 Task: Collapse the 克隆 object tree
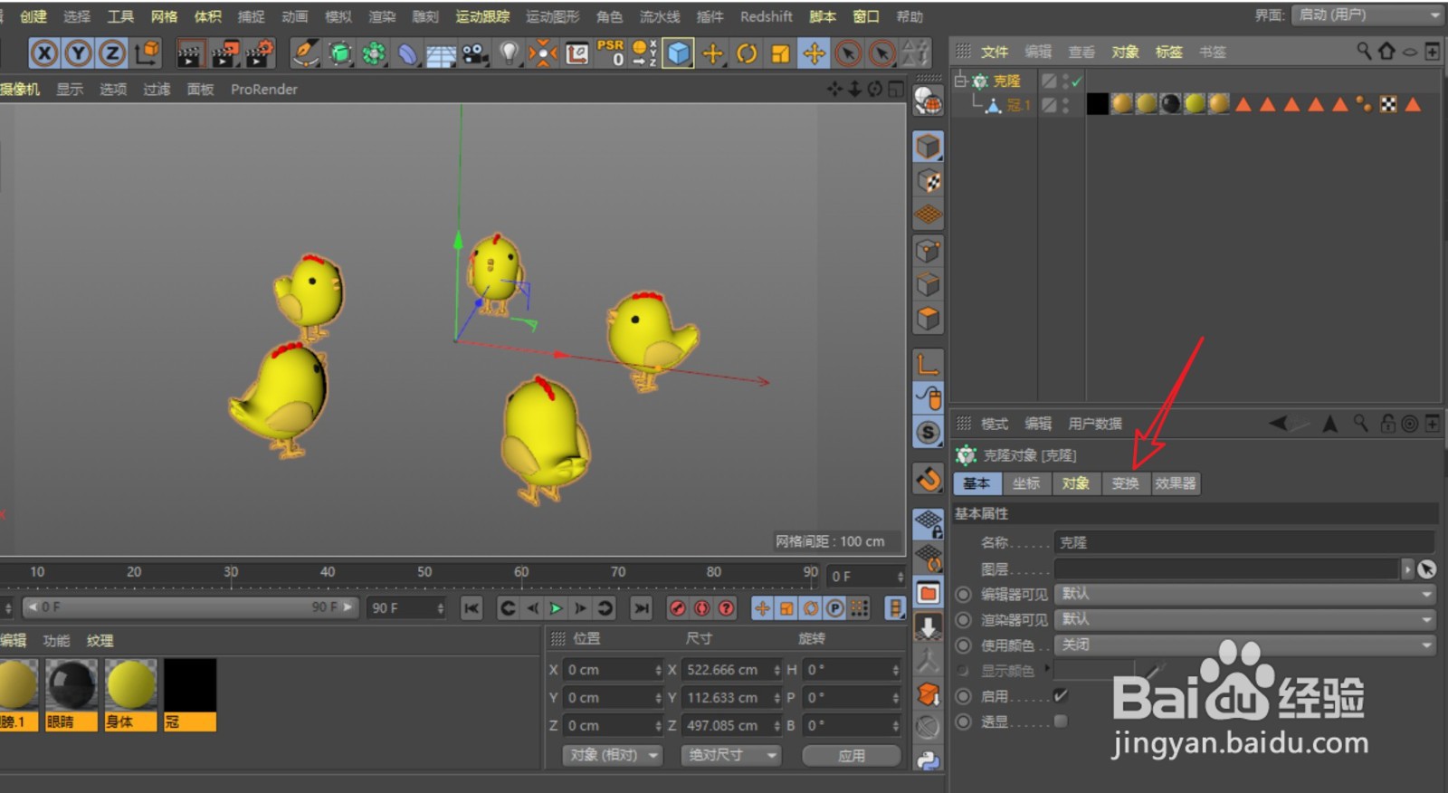click(x=960, y=81)
